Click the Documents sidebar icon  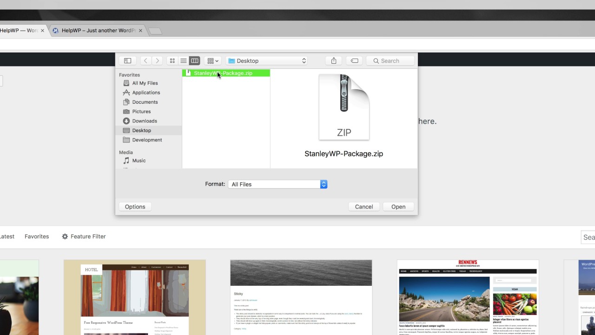[x=126, y=102]
